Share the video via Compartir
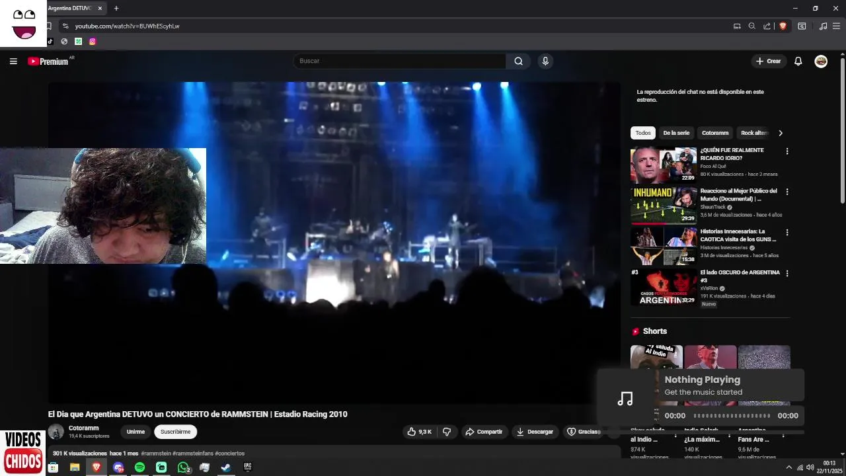Screen dimensions: 846x476 click(484, 432)
